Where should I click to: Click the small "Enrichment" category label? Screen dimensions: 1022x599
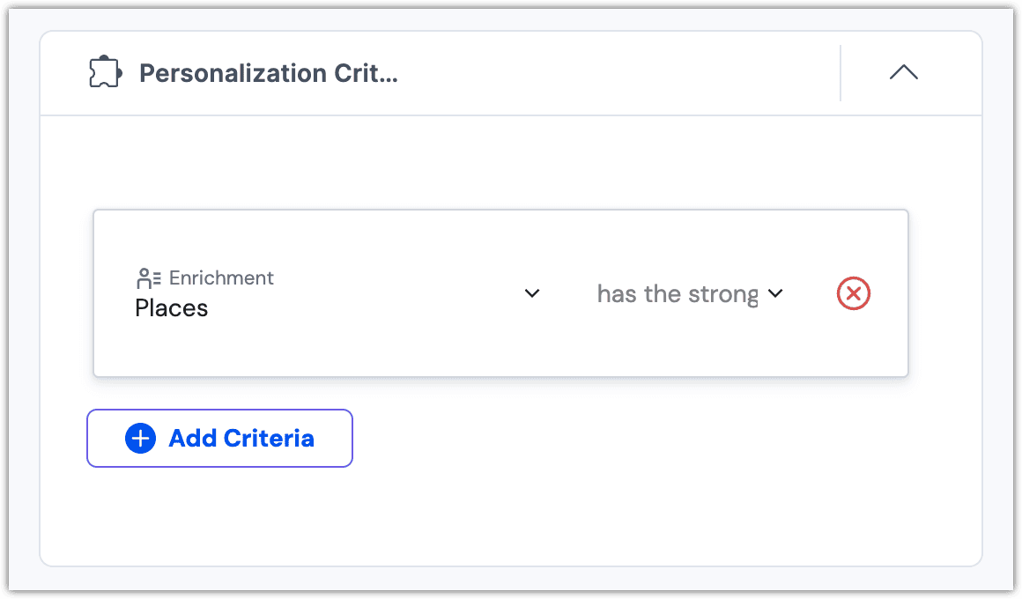[221, 278]
